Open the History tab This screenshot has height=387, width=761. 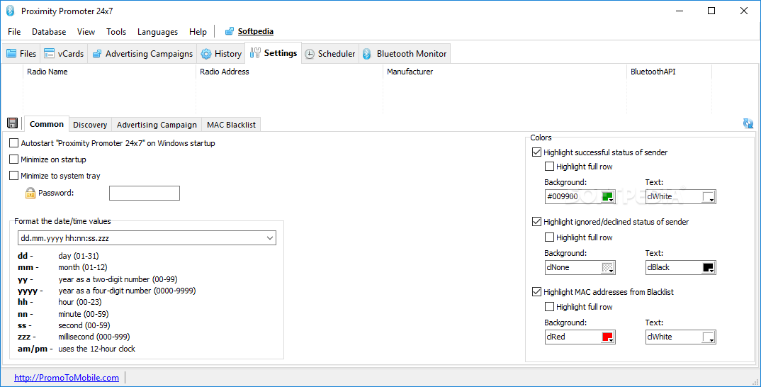click(x=221, y=53)
